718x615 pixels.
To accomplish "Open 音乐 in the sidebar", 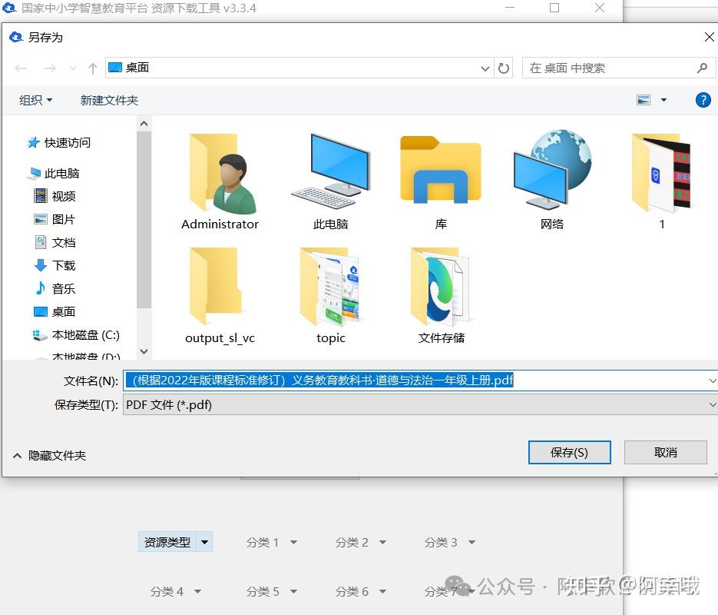I will 55,288.
